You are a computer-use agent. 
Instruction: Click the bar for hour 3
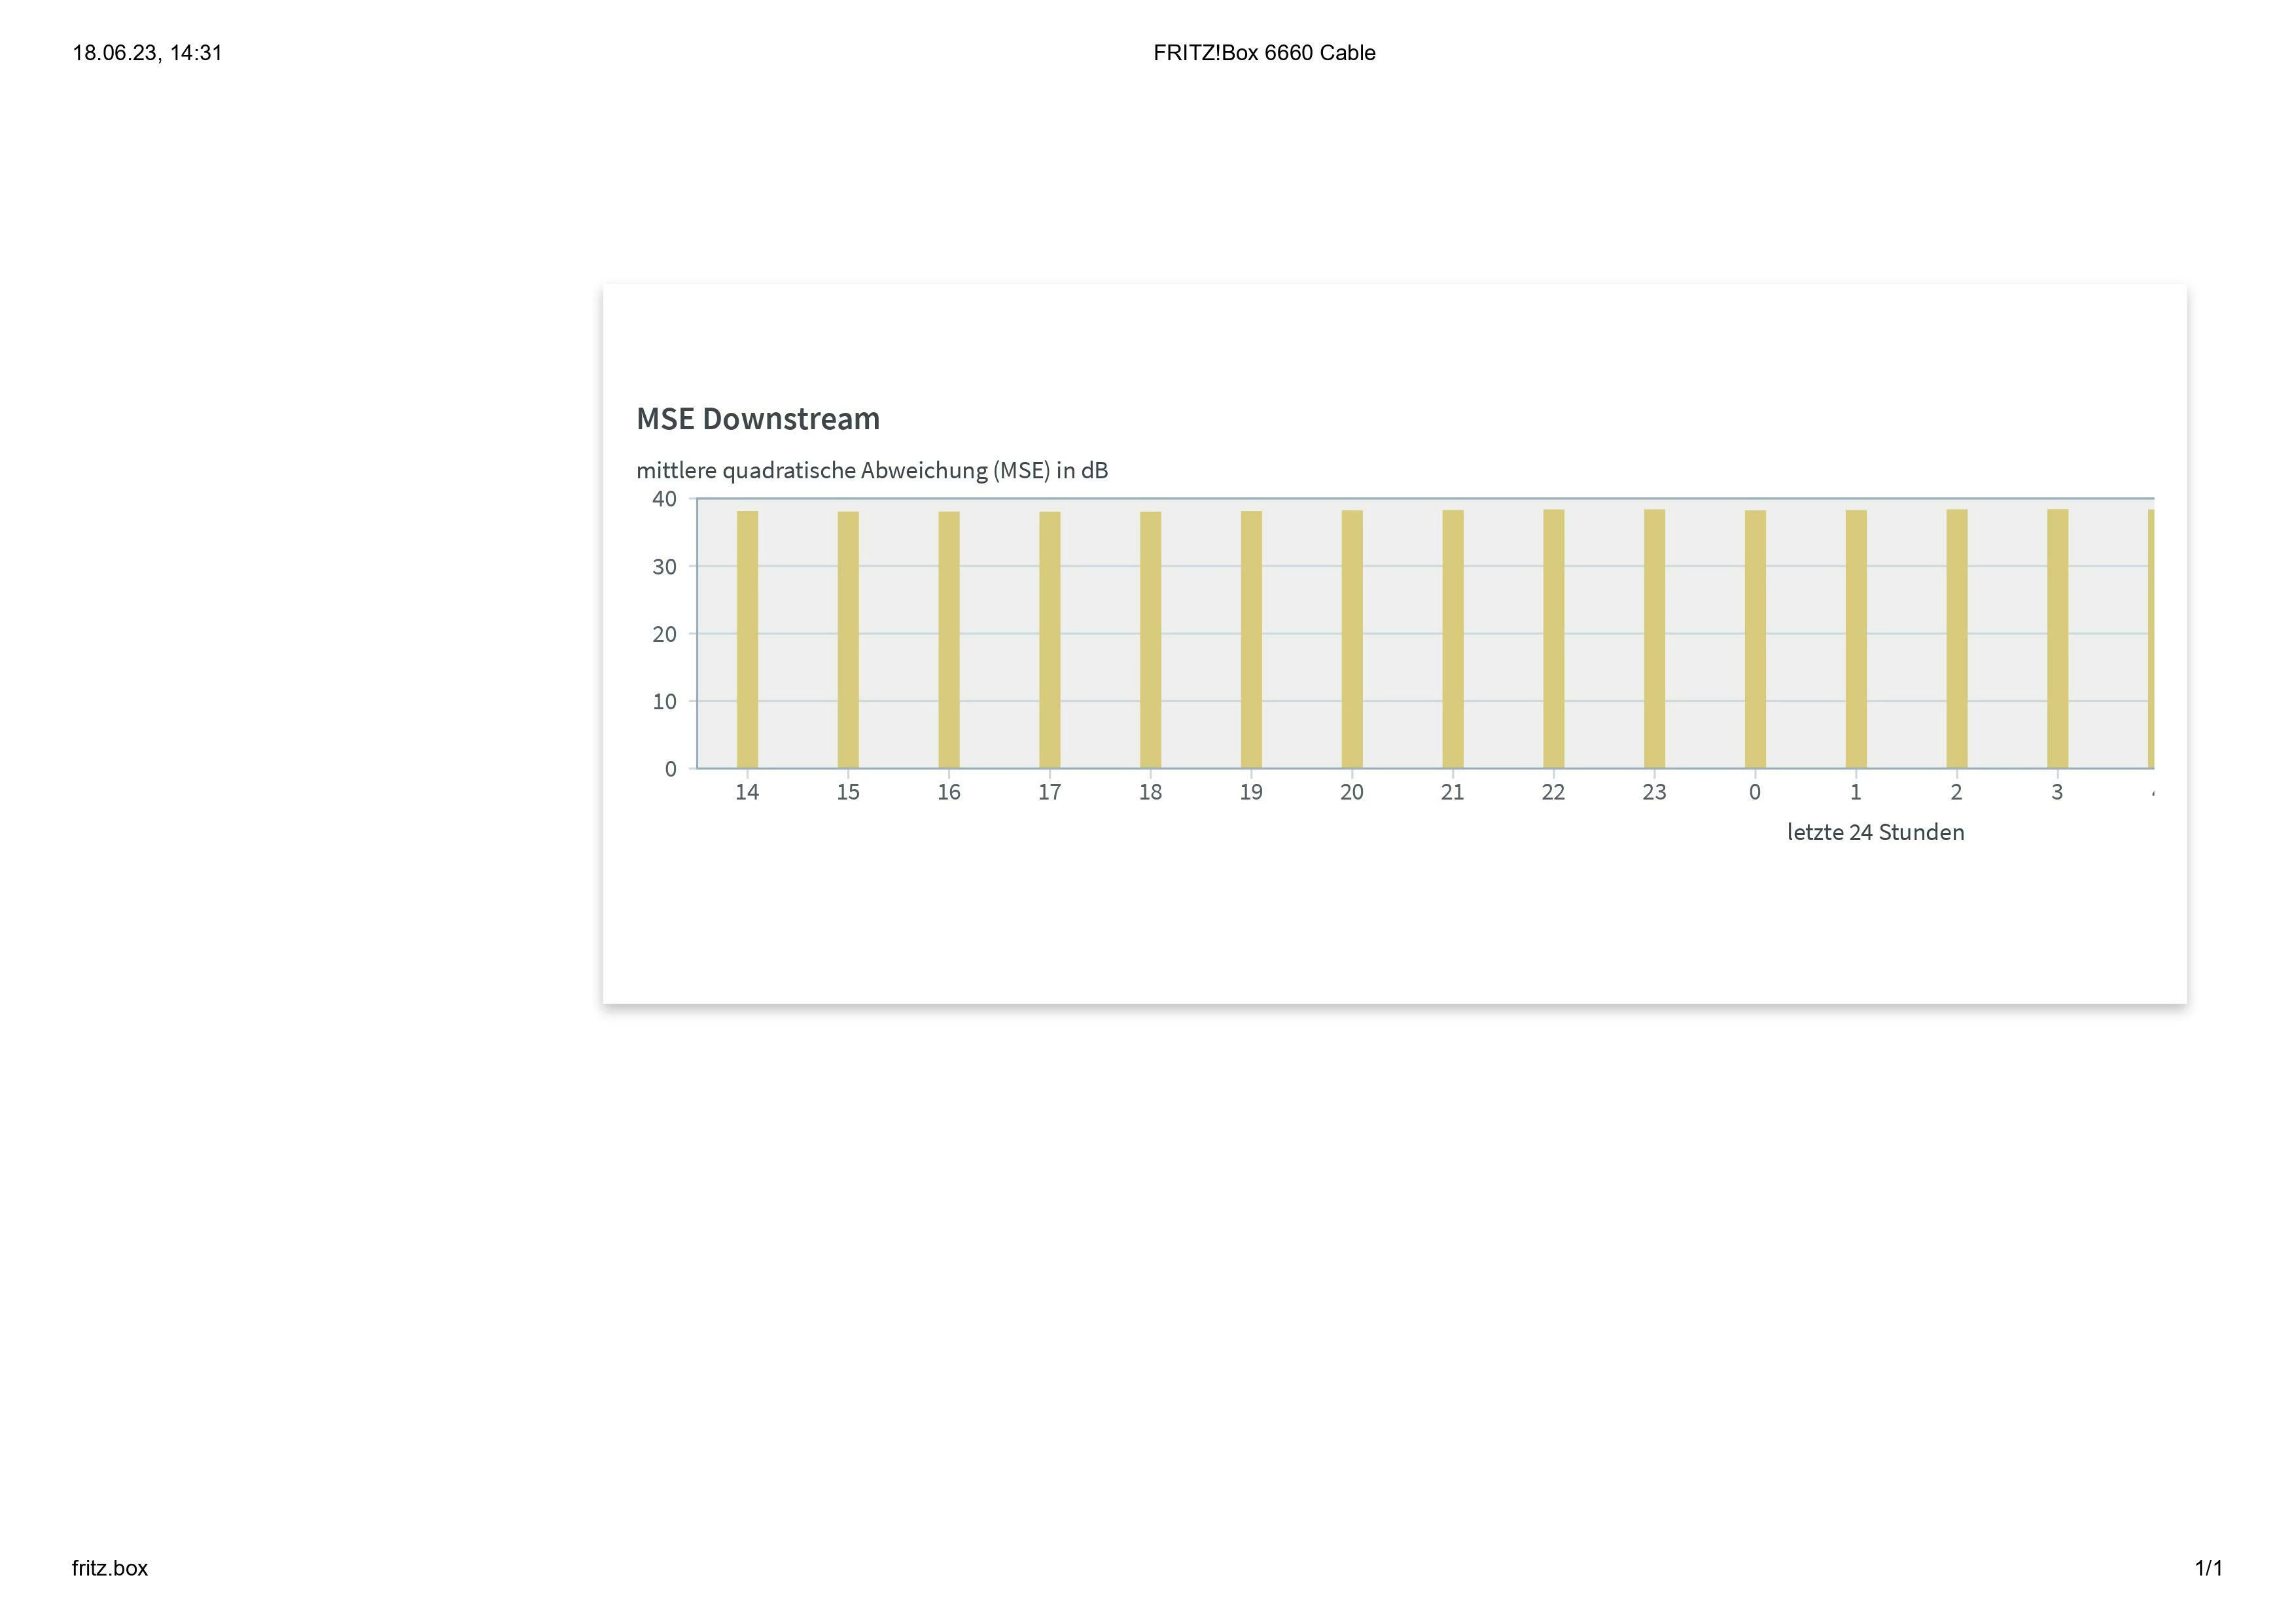click(x=2057, y=640)
